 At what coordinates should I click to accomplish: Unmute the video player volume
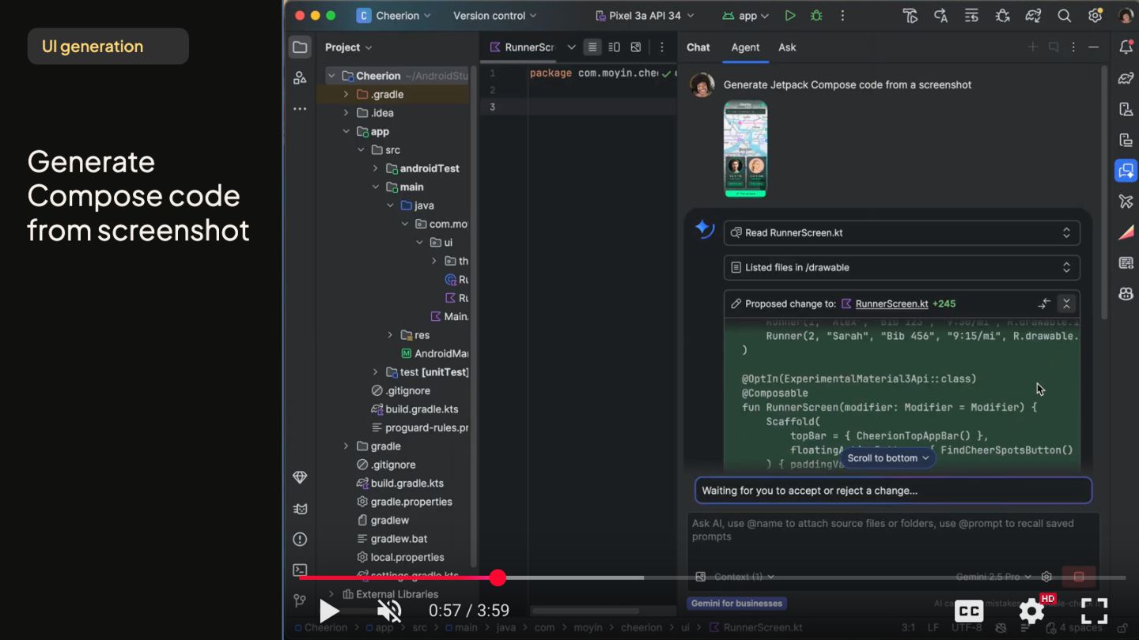pos(388,610)
